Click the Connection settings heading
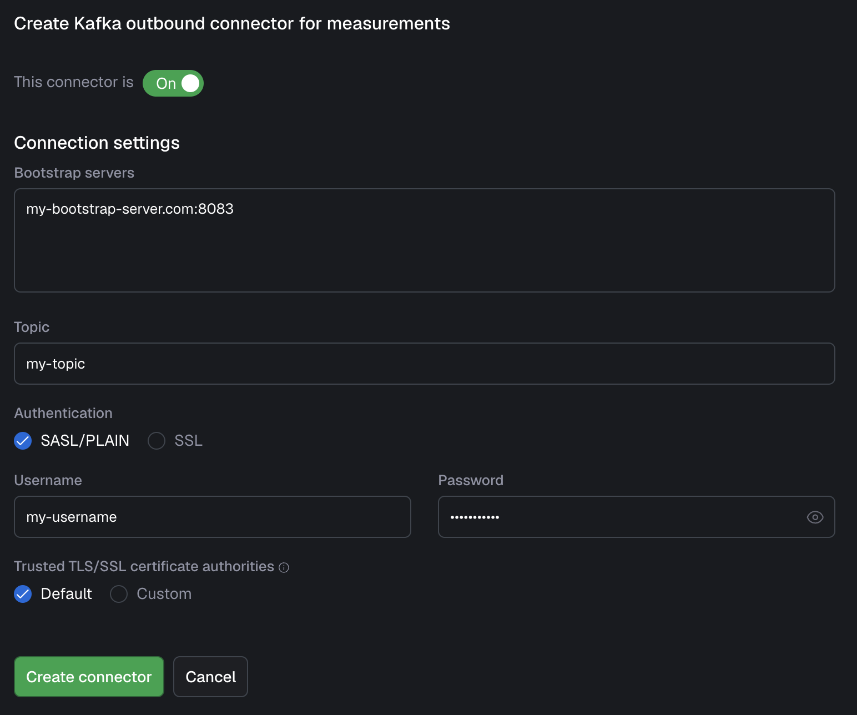This screenshot has height=715, width=857. [x=97, y=143]
